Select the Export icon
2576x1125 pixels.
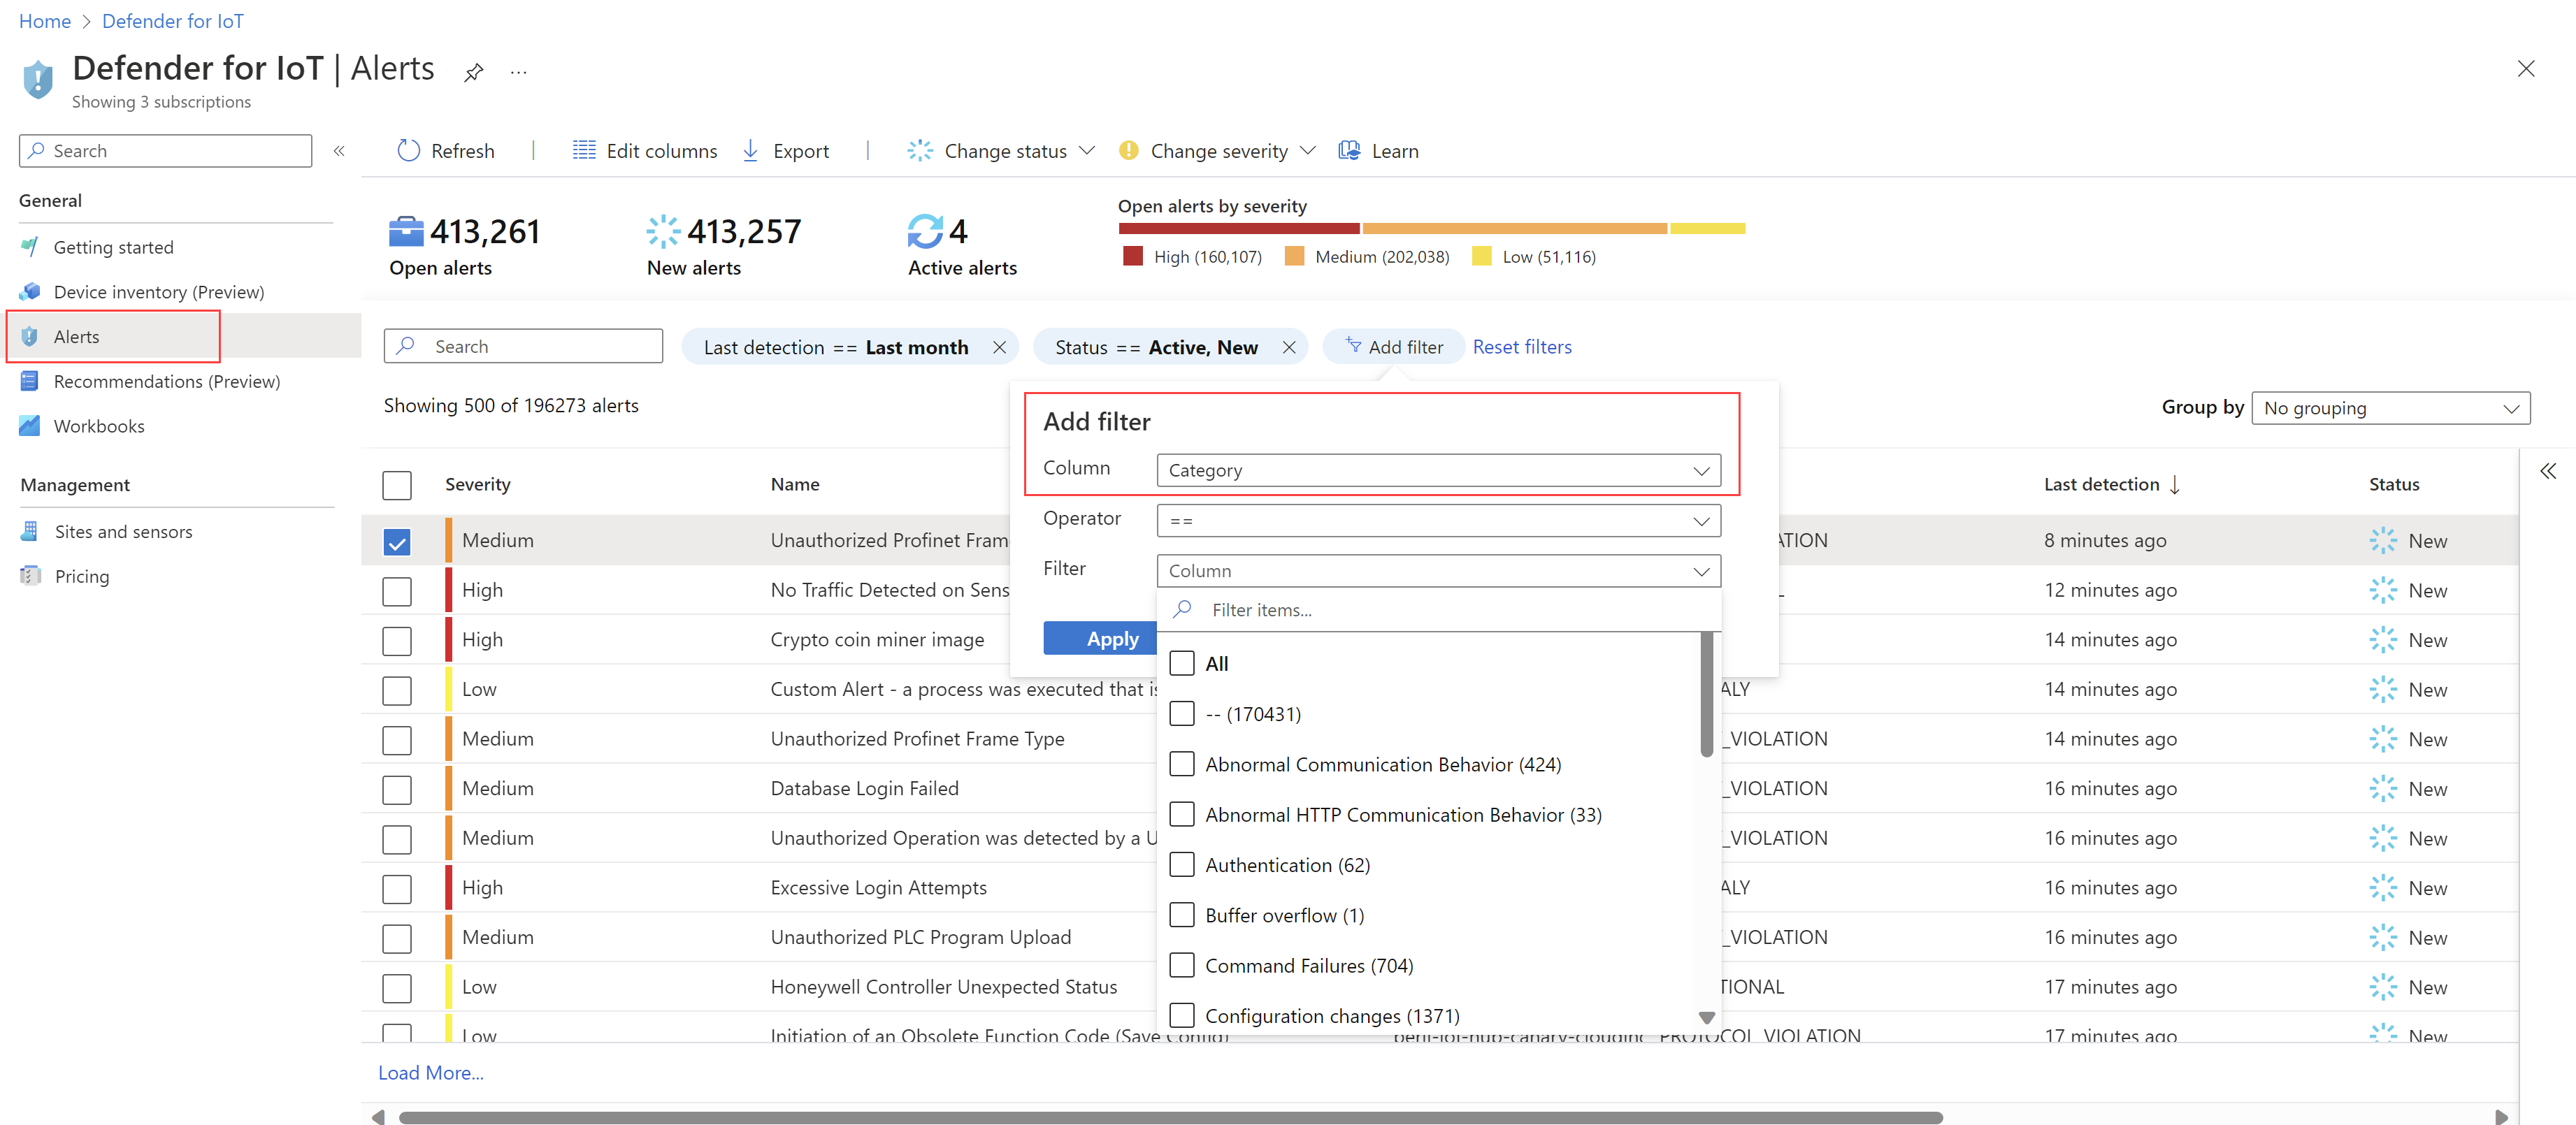pos(750,150)
